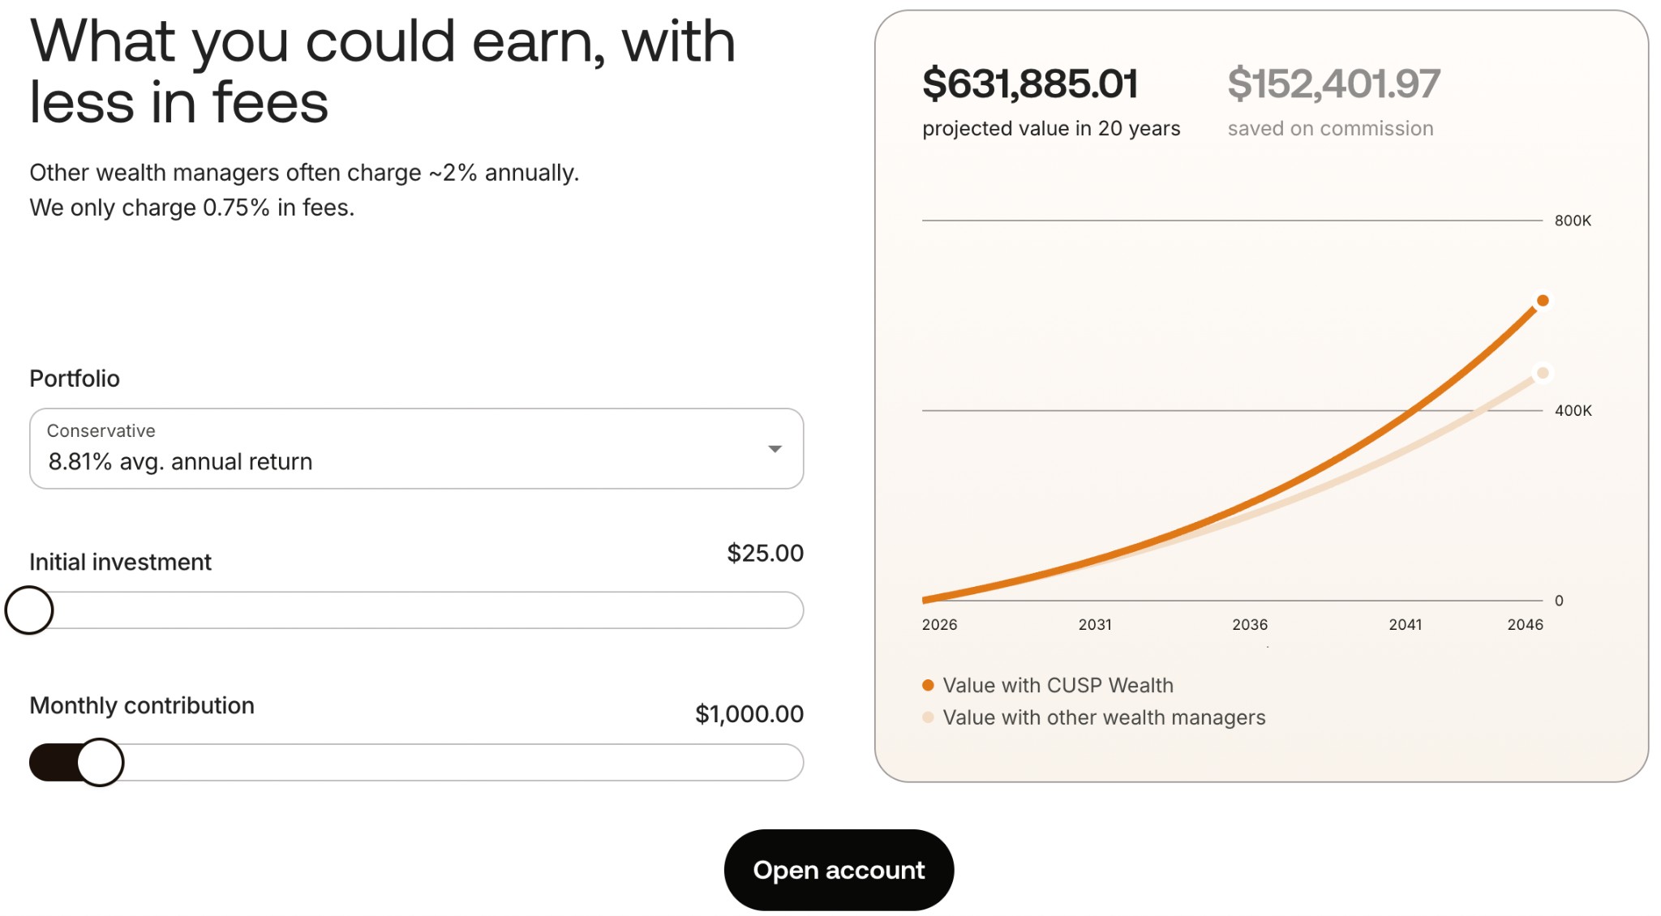Click the portfolio dropdown caret arrow
Screen dimensions: 1661x916
coord(775,449)
